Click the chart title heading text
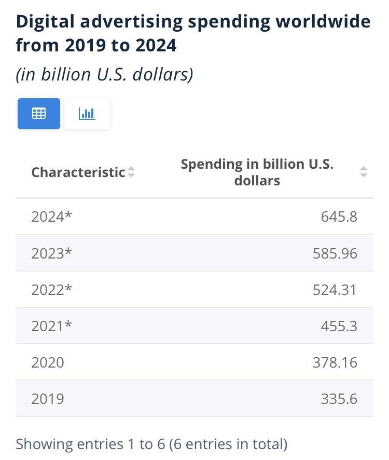The width and height of the screenshot is (389, 460). tap(193, 33)
